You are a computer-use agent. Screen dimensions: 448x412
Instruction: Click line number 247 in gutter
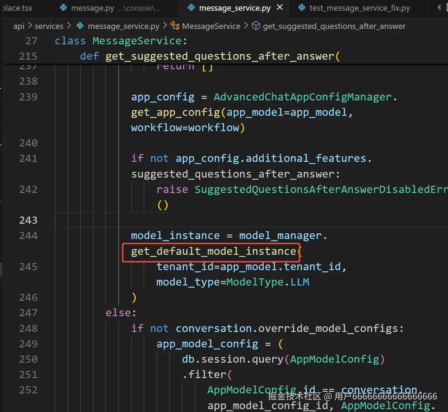click(28, 313)
